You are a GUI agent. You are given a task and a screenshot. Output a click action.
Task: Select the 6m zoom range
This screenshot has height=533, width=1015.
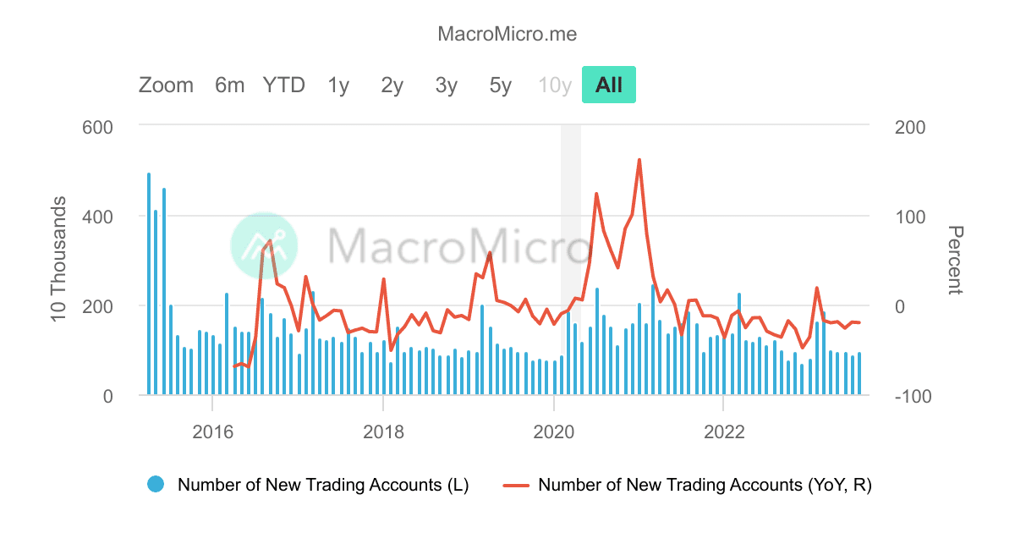[228, 85]
